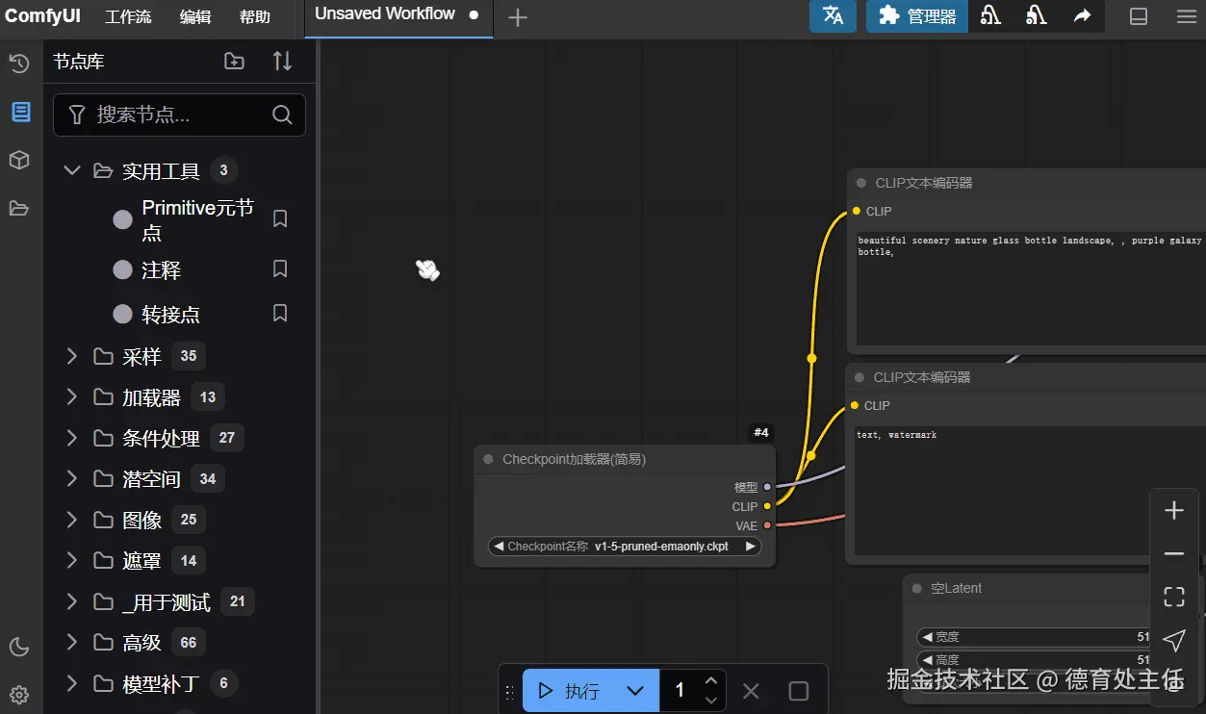Expand the 遮罩 folder

[71, 561]
